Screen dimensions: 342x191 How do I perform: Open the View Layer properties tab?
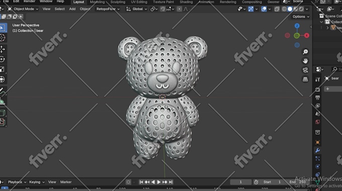317,106
